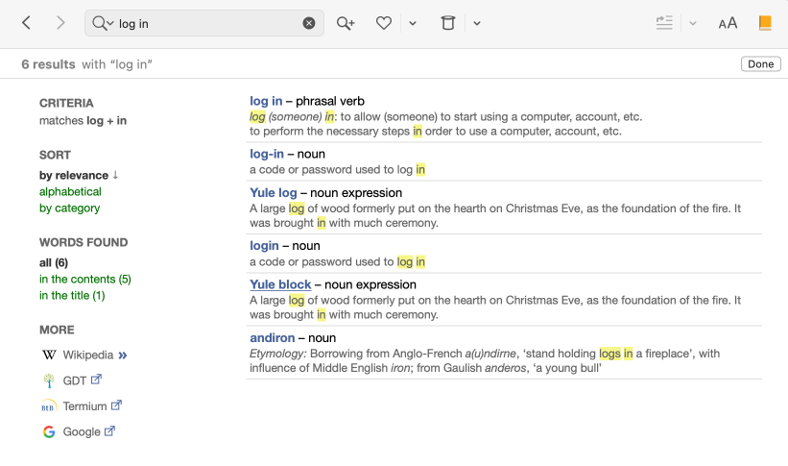Open the Yule block entry

click(280, 284)
